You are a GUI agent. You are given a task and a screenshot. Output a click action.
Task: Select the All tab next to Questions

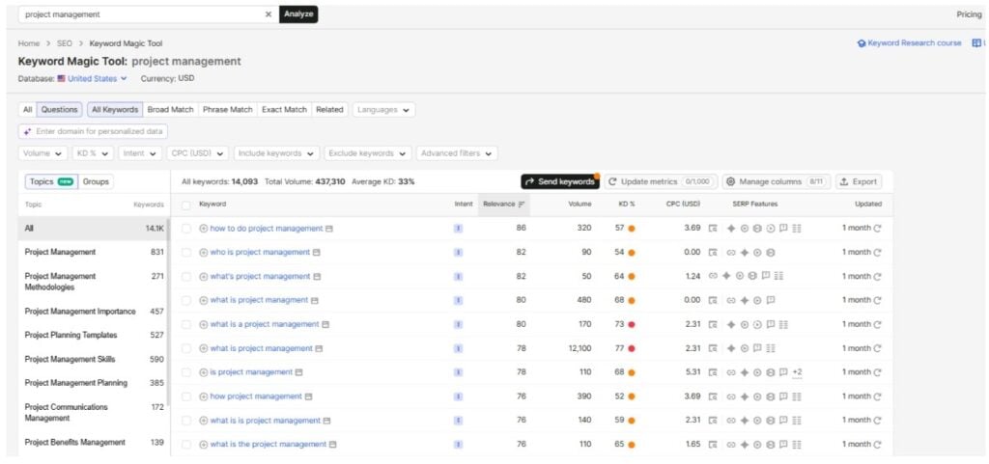coord(28,110)
